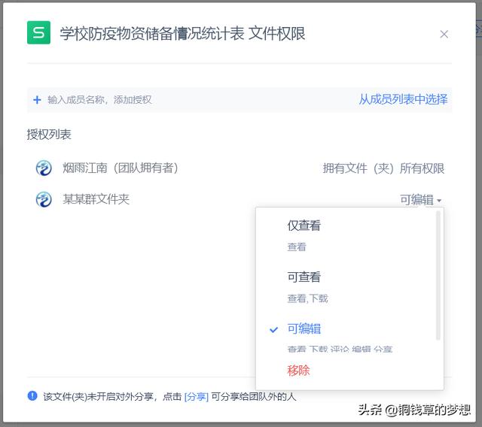The height and width of the screenshot is (427, 482).
Task: Click 烟雨江南 team owner avatar
Action: [44, 168]
